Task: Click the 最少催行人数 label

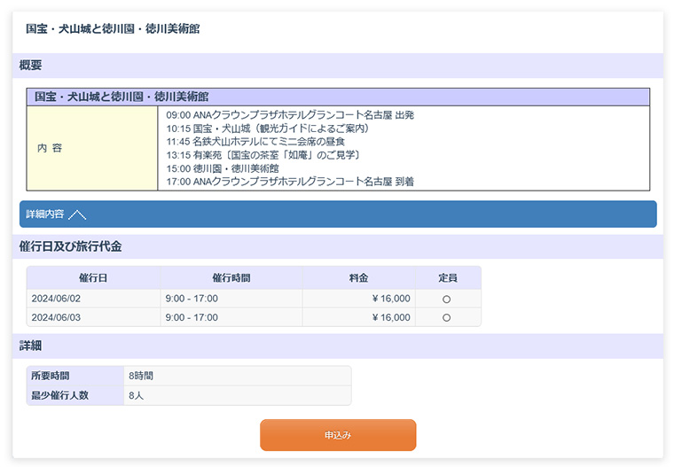Action: [x=61, y=395]
